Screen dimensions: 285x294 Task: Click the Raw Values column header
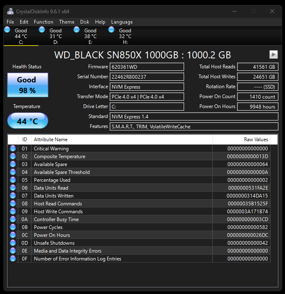pyautogui.click(x=242, y=140)
